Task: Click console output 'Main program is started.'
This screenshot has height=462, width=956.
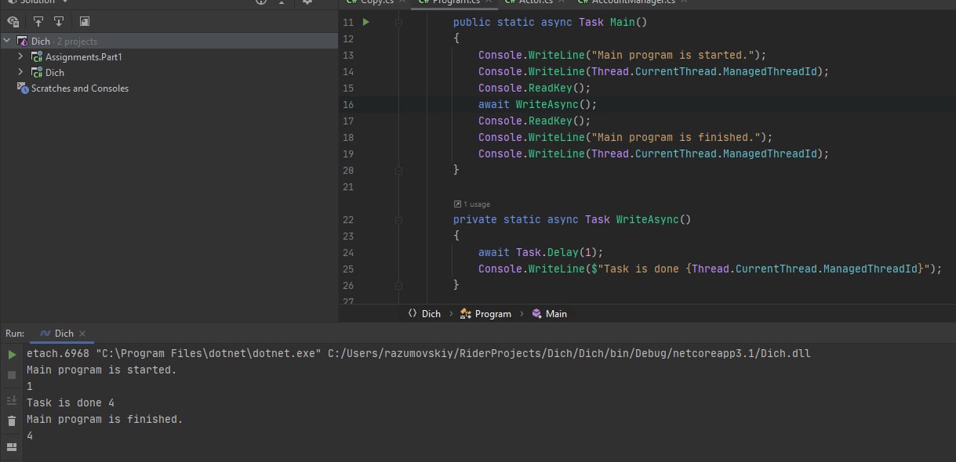Action: click(x=102, y=370)
